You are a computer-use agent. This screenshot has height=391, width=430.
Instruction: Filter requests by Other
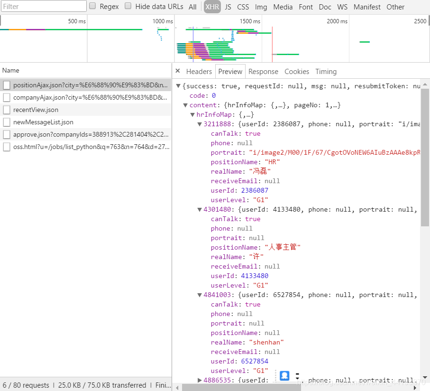tap(395, 7)
